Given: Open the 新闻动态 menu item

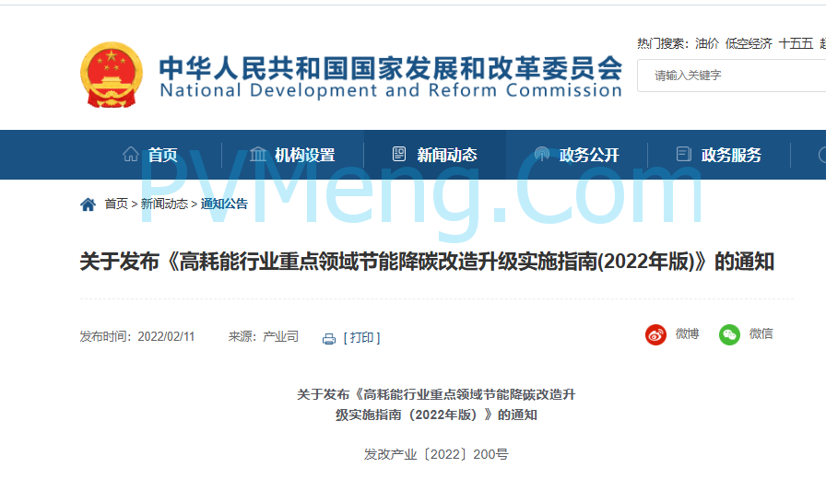Looking at the screenshot, I should (447, 155).
